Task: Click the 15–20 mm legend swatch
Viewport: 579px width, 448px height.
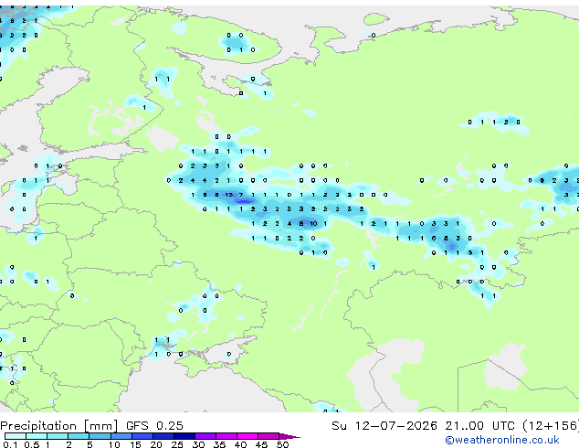Action: [x=142, y=436]
